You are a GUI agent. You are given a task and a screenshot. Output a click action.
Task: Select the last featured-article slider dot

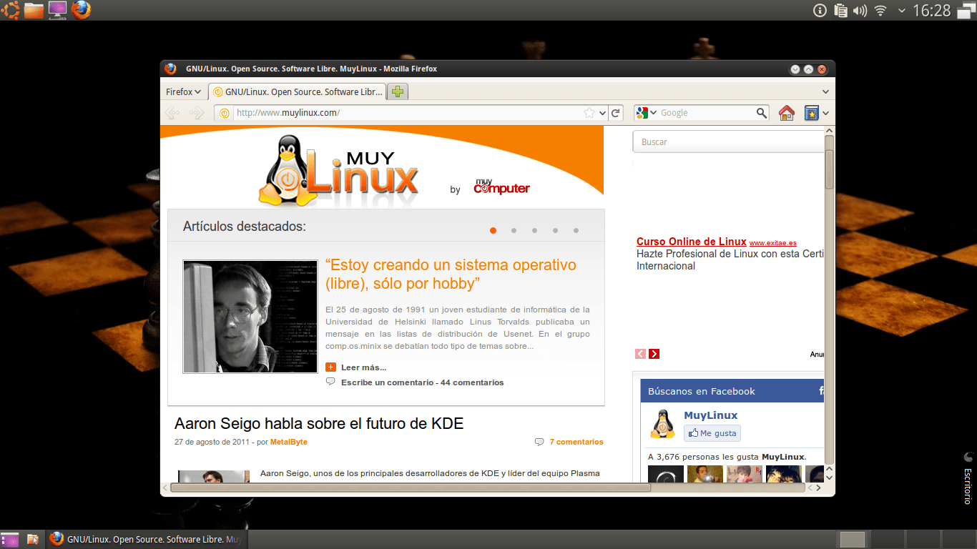pos(576,230)
